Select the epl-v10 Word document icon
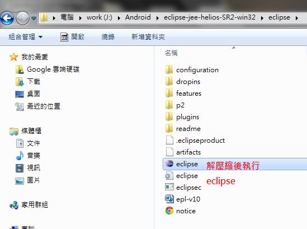Viewport: 307px width, 229px height. click(169, 199)
